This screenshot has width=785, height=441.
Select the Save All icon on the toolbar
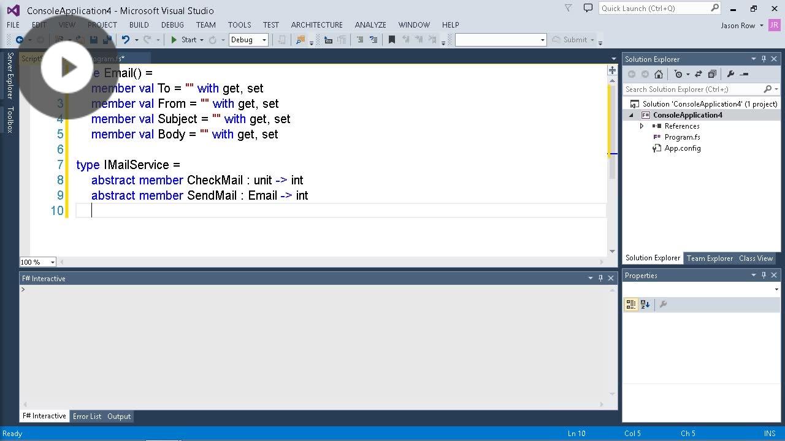click(x=107, y=40)
